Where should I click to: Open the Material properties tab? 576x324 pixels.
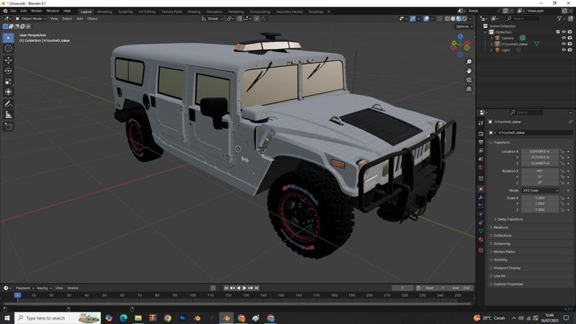[x=481, y=240]
